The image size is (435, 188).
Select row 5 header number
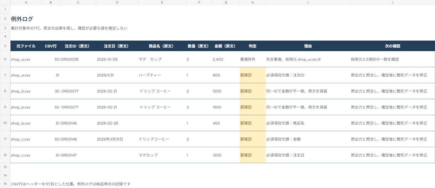5,46
